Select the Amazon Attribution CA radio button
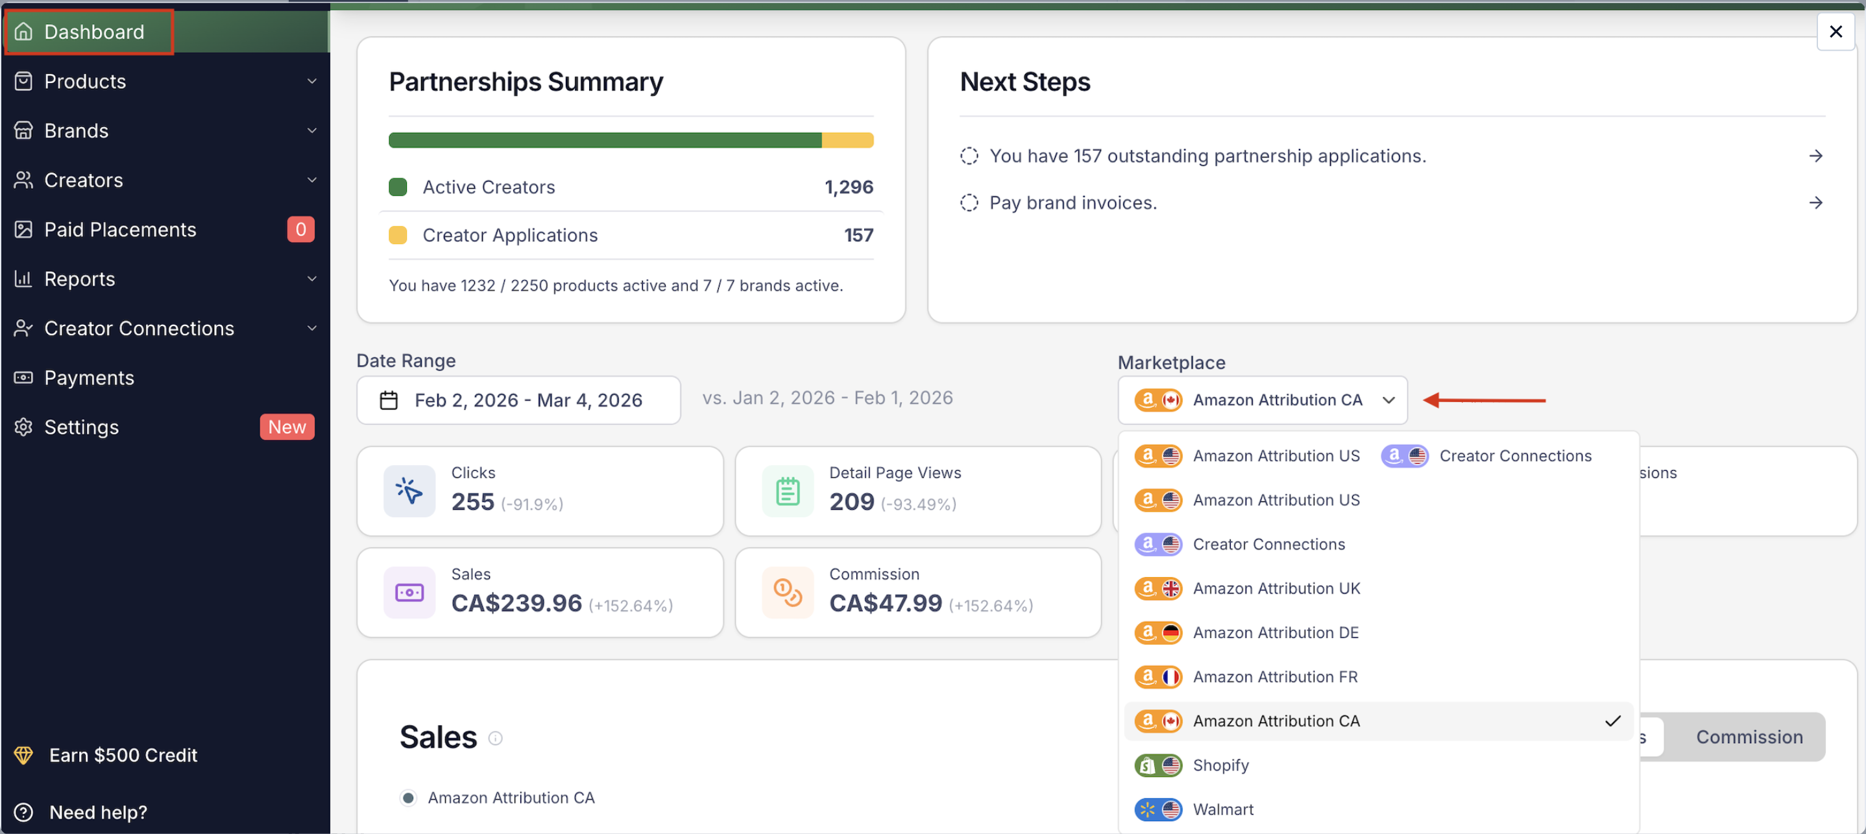 (409, 798)
